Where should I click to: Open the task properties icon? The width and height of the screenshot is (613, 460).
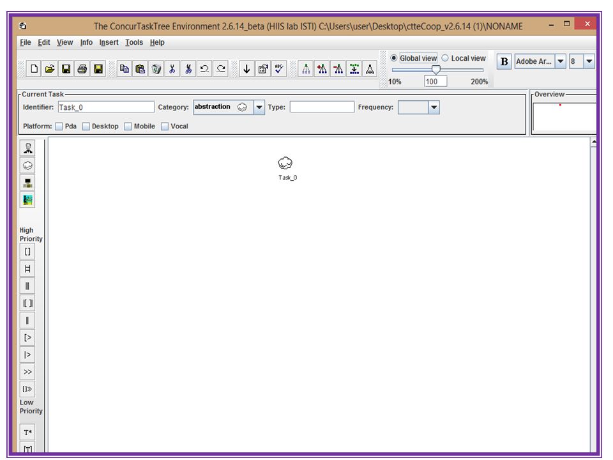[x=263, y=69]
